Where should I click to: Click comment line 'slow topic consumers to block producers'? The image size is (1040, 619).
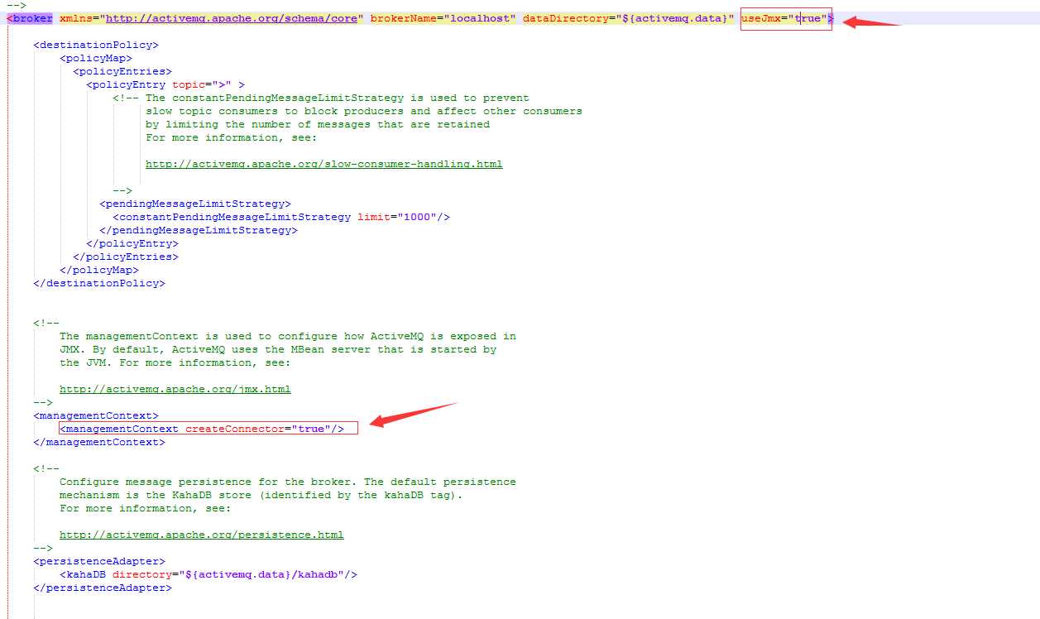(364, 111)
